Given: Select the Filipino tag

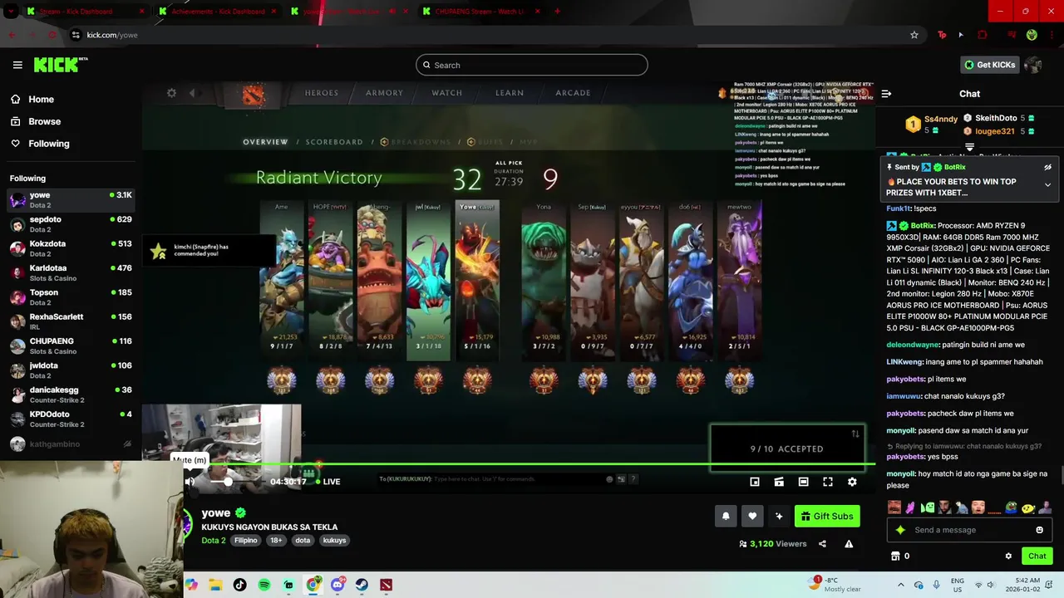Looking at the screenshot, I should [245, 540].
